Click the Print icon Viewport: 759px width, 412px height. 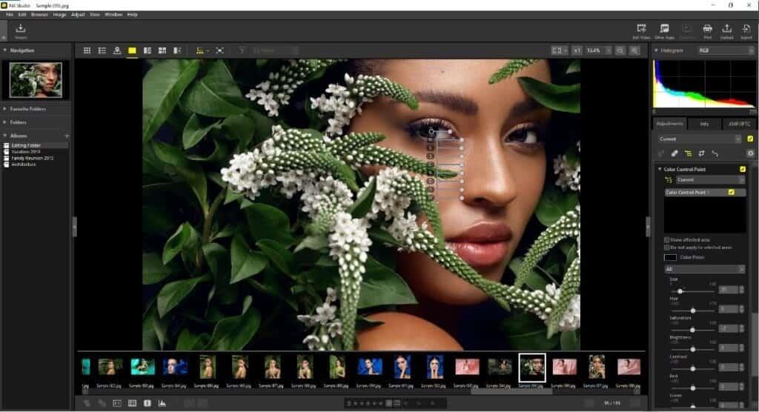pos(707,30)
